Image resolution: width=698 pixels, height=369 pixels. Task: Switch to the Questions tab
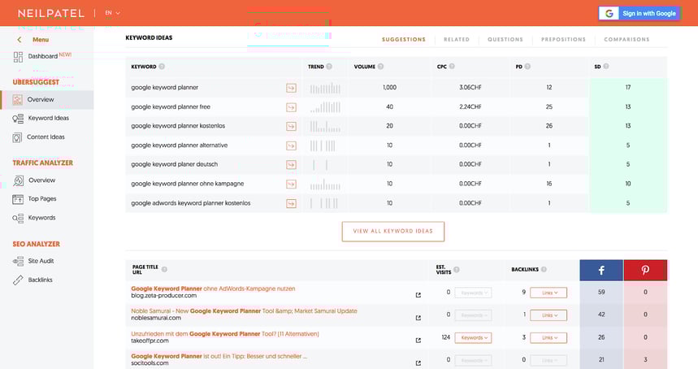tap(505, 40)
